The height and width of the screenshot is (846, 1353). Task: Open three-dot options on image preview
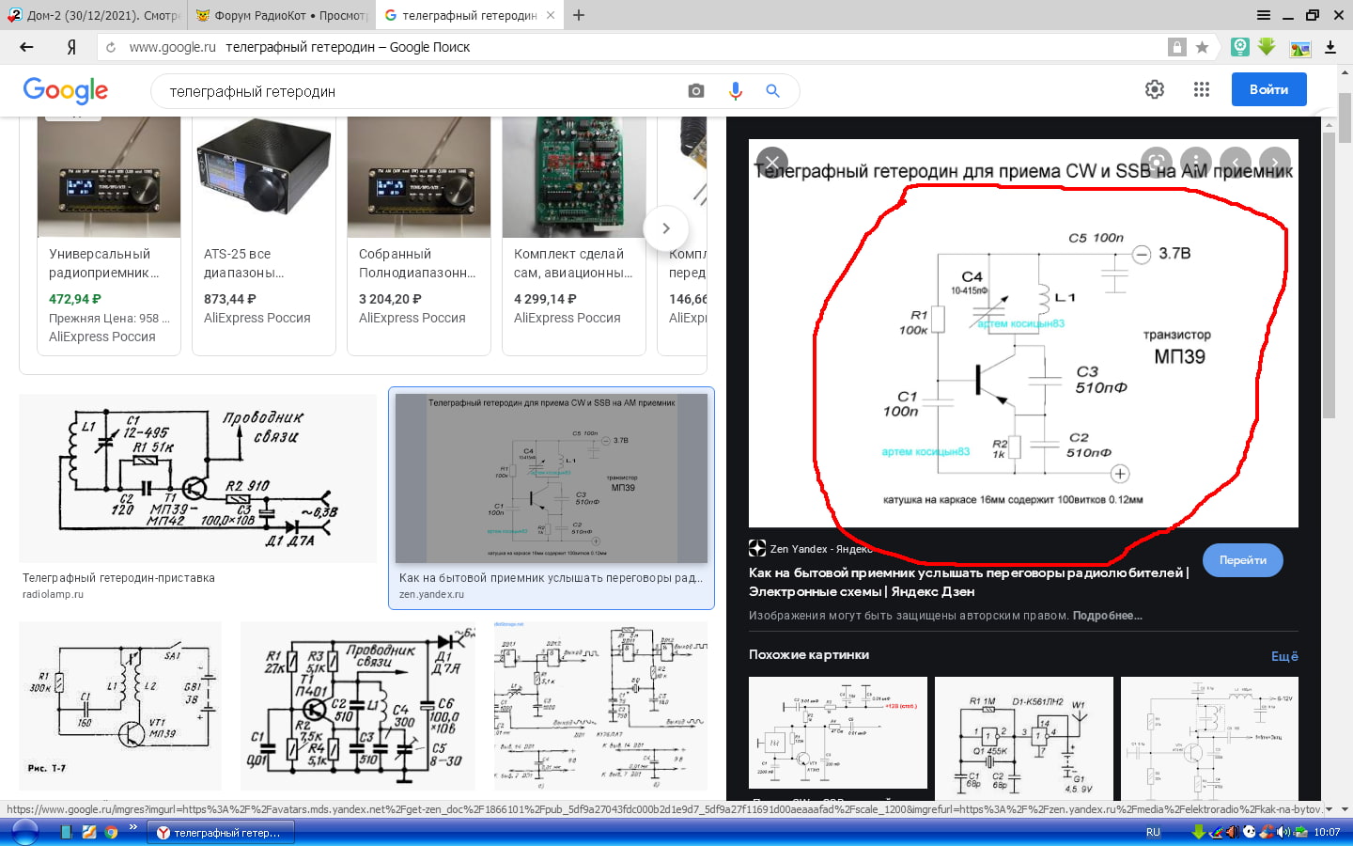(x=1196, y=162)
